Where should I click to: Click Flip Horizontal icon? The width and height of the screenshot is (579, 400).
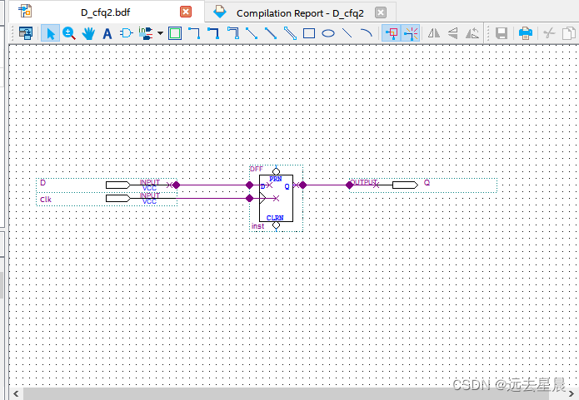coord(434,33)
